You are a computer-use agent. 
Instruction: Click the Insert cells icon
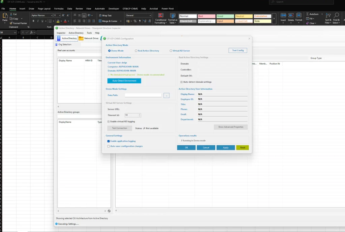click(x=283, y=15)
